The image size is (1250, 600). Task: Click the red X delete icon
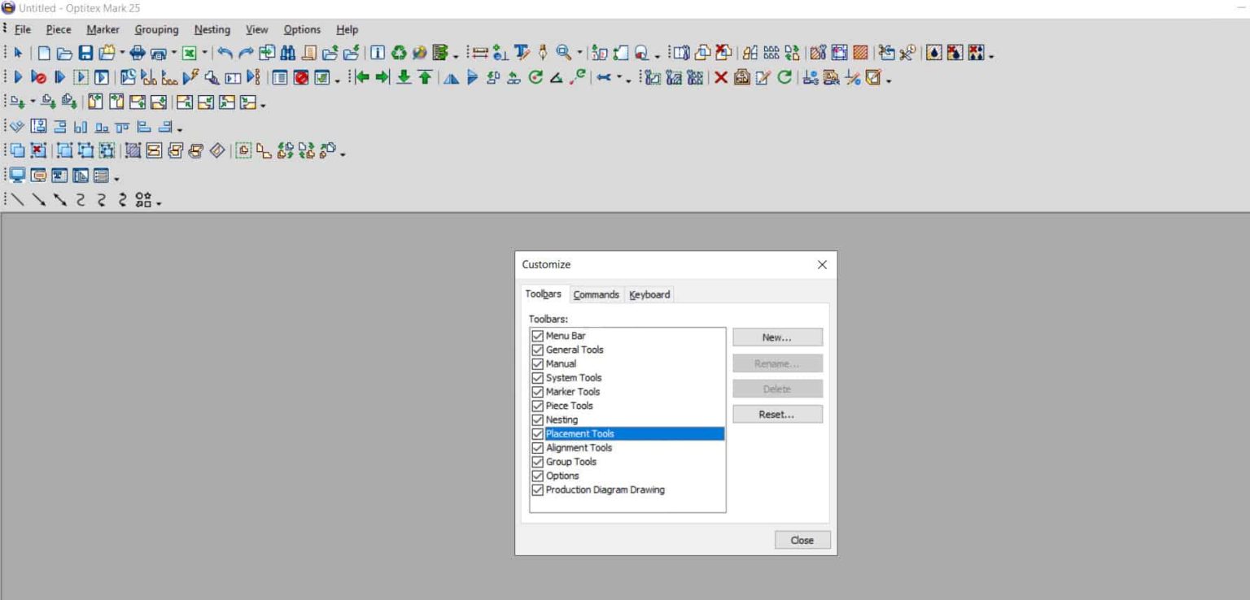[x=721, y=77]
